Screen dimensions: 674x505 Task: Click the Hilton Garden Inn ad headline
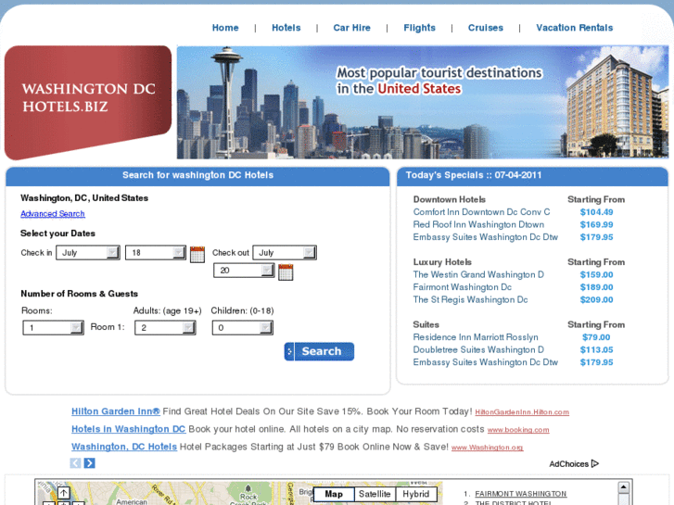tap(116, 411)
